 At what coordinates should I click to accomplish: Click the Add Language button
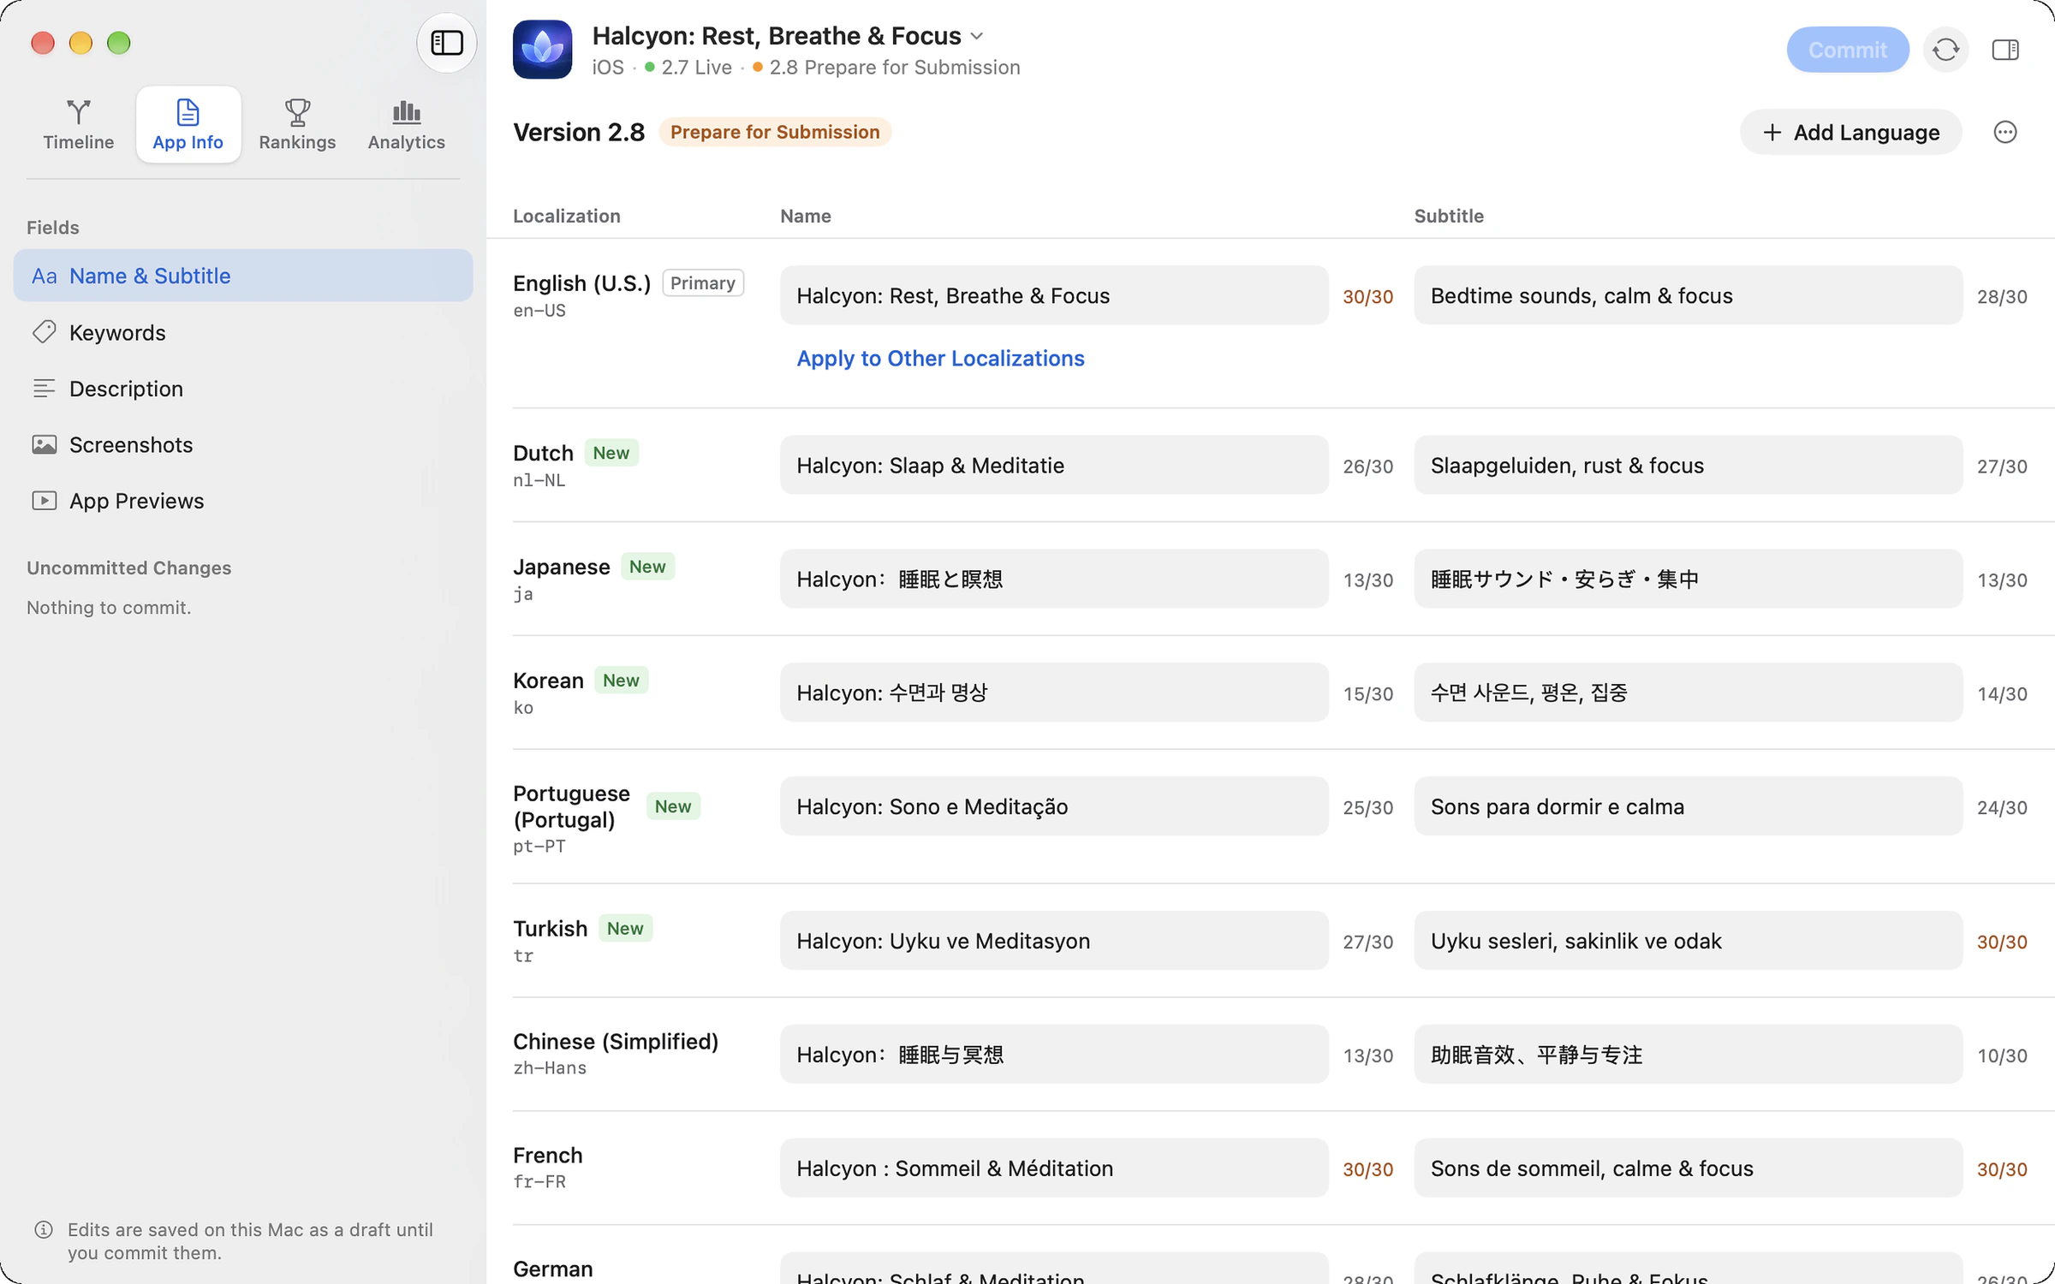point(1851,132)
